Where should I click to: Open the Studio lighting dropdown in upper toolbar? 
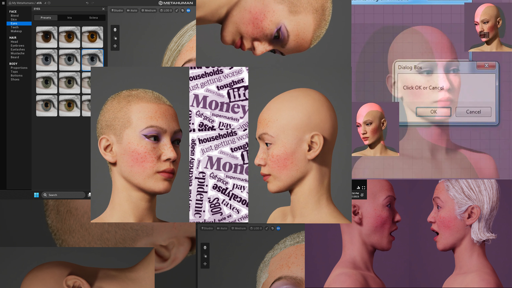(117, 11)
